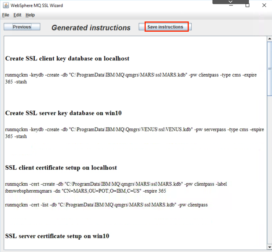Image resolution: width=272 pixels, height=252 pixels.
Task: Click the scrollbar up arrow
Action: coord(269,39)
